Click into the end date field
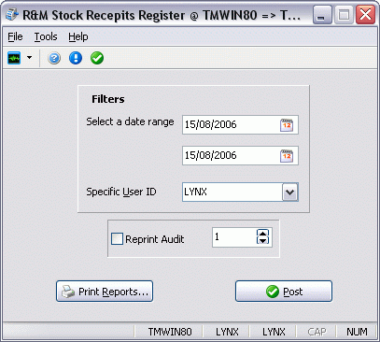The height and width of the screenshot is (342, 380). pyautogui.click(x=231, y=155)
